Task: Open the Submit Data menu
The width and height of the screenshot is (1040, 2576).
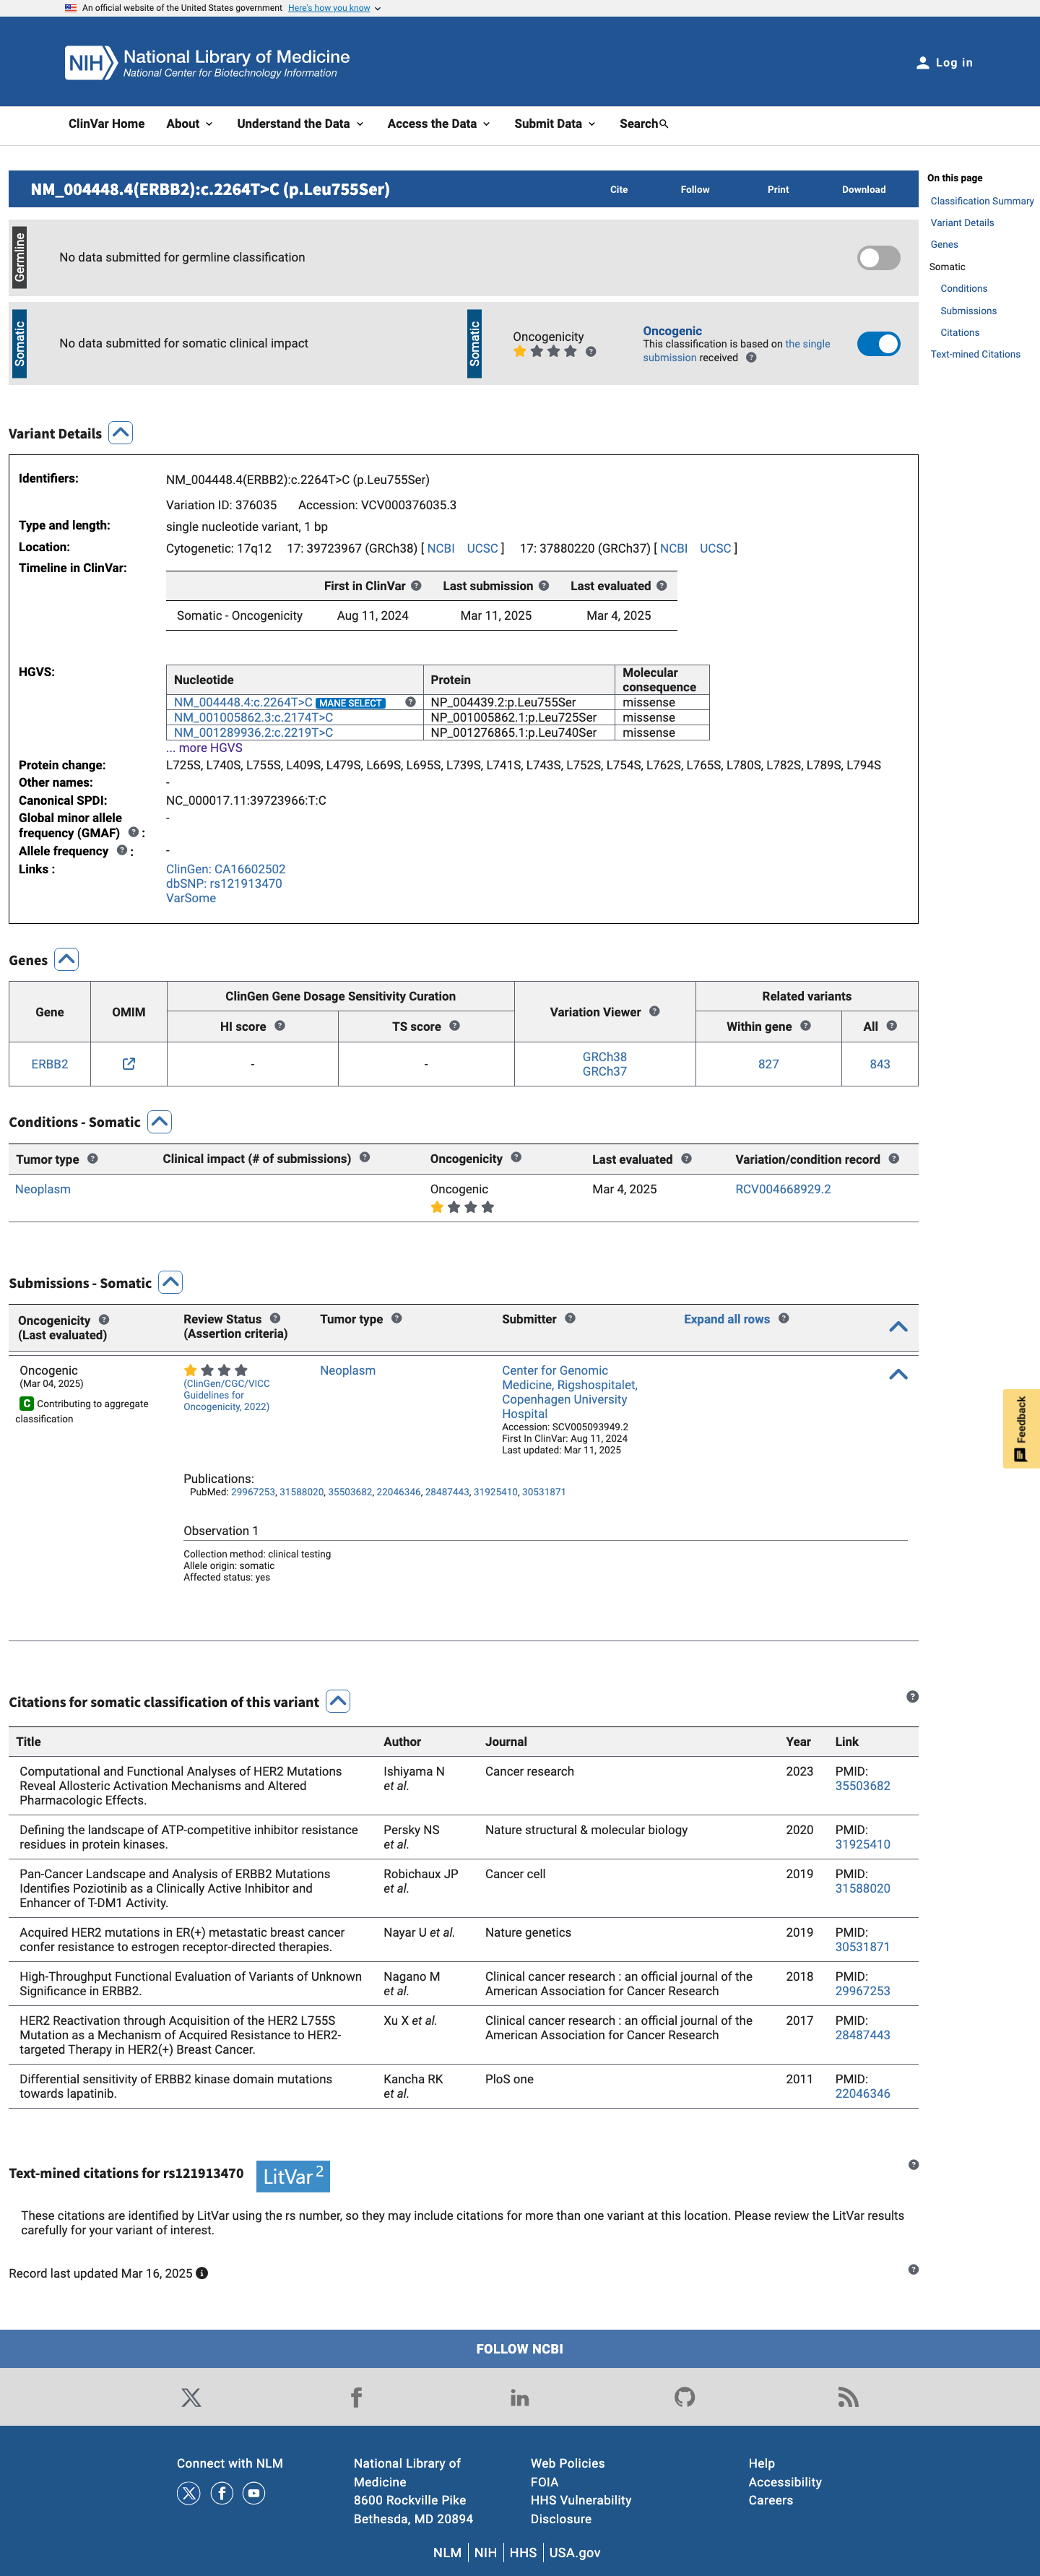Action: coord(555,124)
